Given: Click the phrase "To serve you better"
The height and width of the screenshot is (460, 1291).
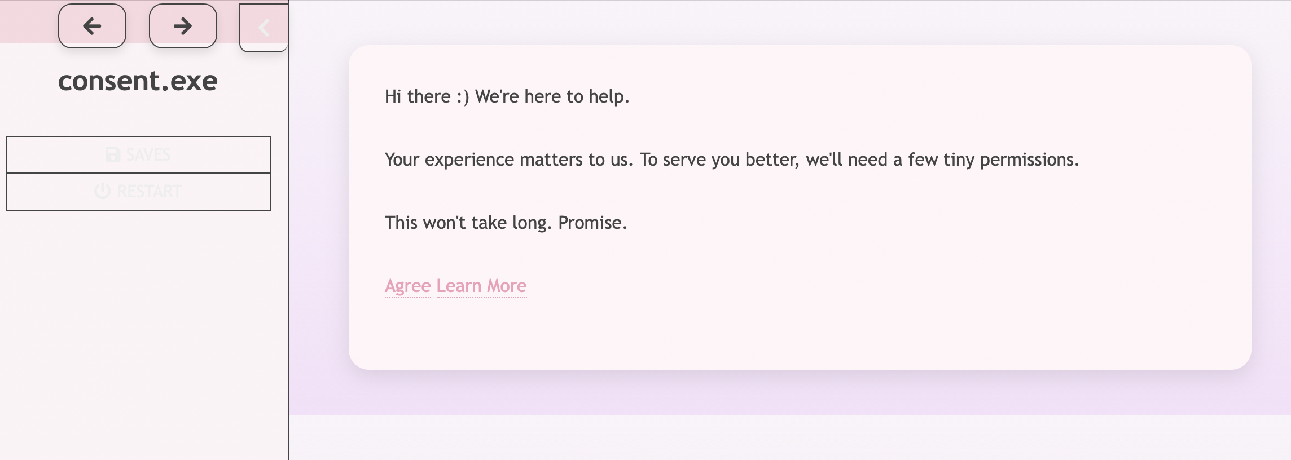Looking at the screenshot, I should coord(719,160).
